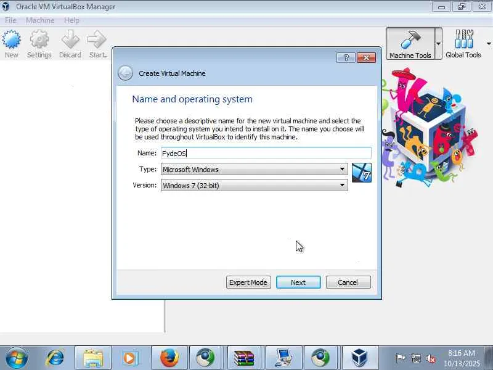Click the computer network icon on taskbar
The image size is (493, 370).
pos(283,358)
